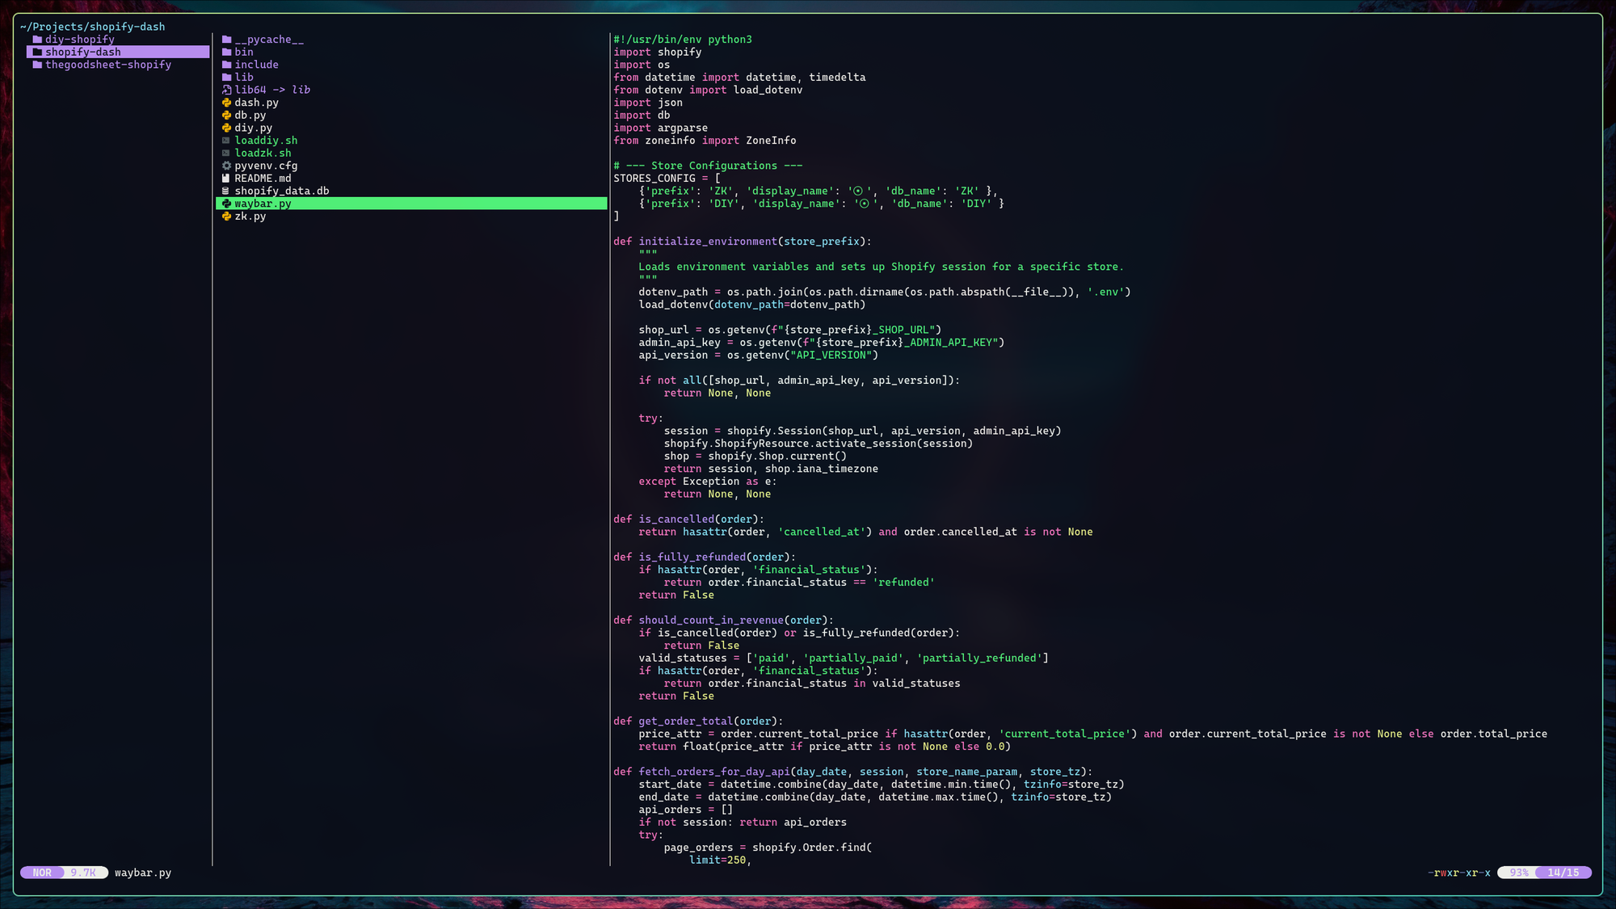Click the symlink icon beside lib64
Screen dimensions: 1616x909
[227, 90]
